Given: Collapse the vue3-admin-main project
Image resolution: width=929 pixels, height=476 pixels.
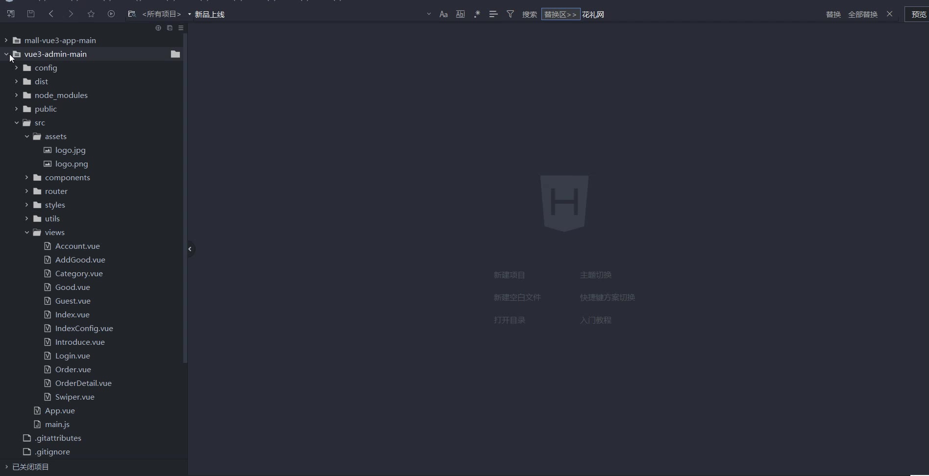Looking at the screenshot, I should click(6, 54).
